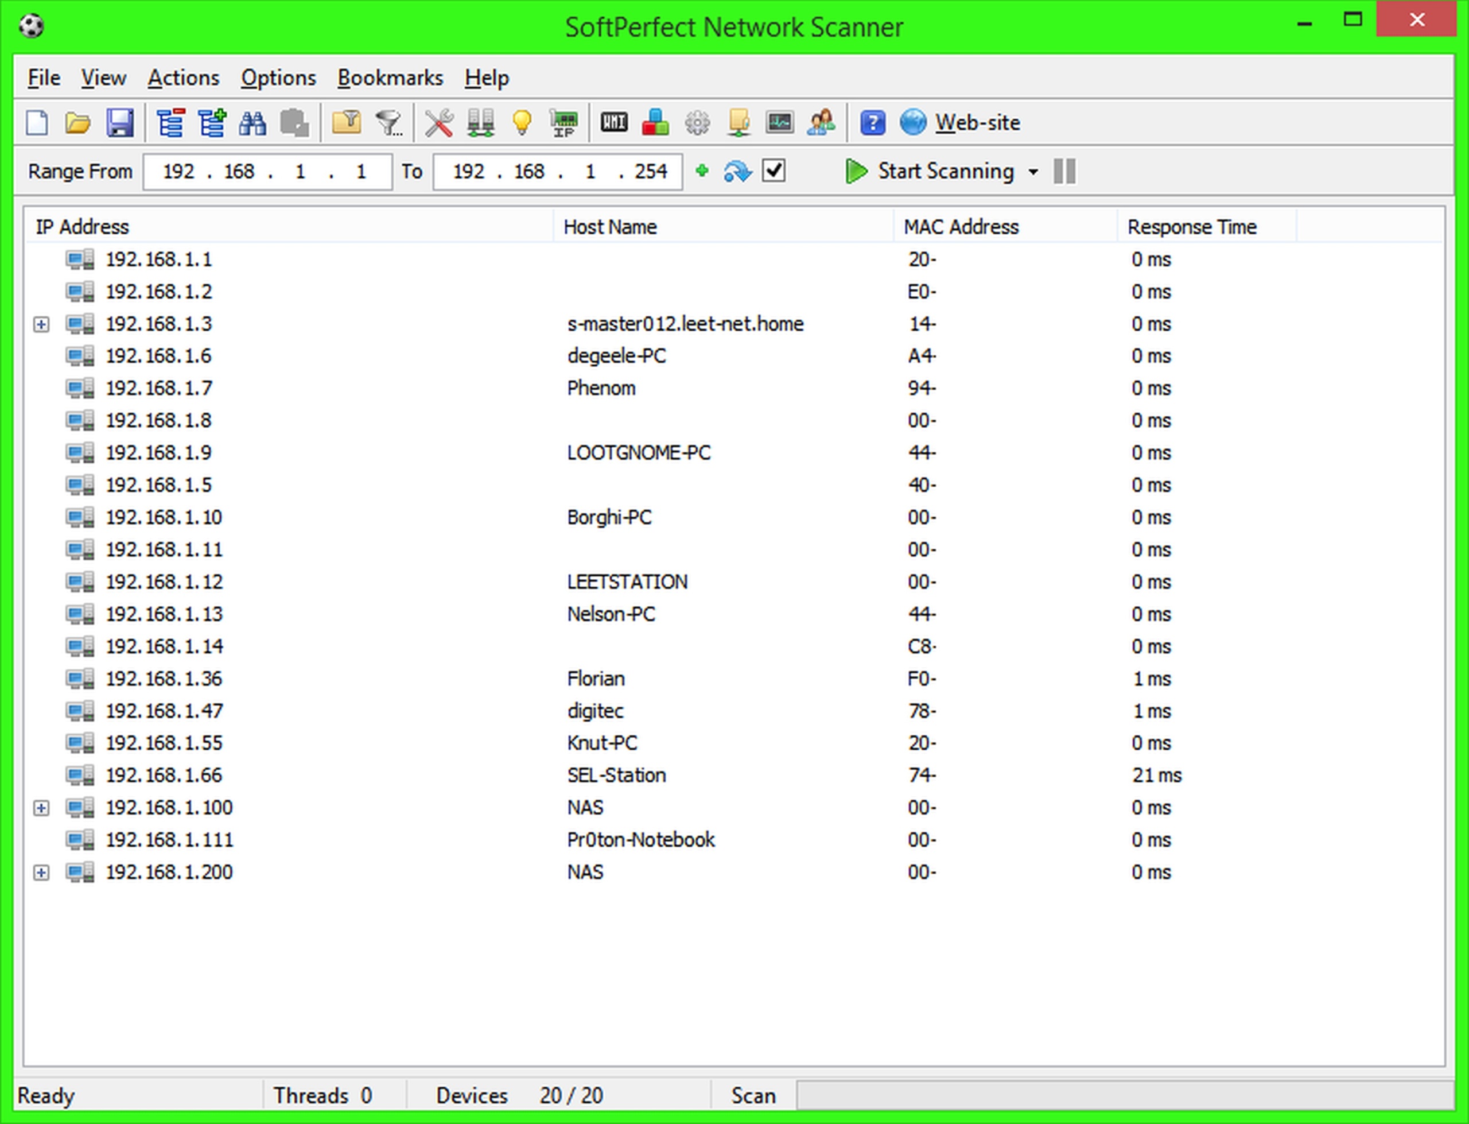
Task: Click the Collapse all tree icon
Action: pos(170,123)
